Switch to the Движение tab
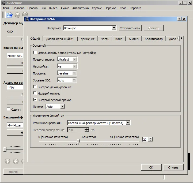 pos(88,39)
